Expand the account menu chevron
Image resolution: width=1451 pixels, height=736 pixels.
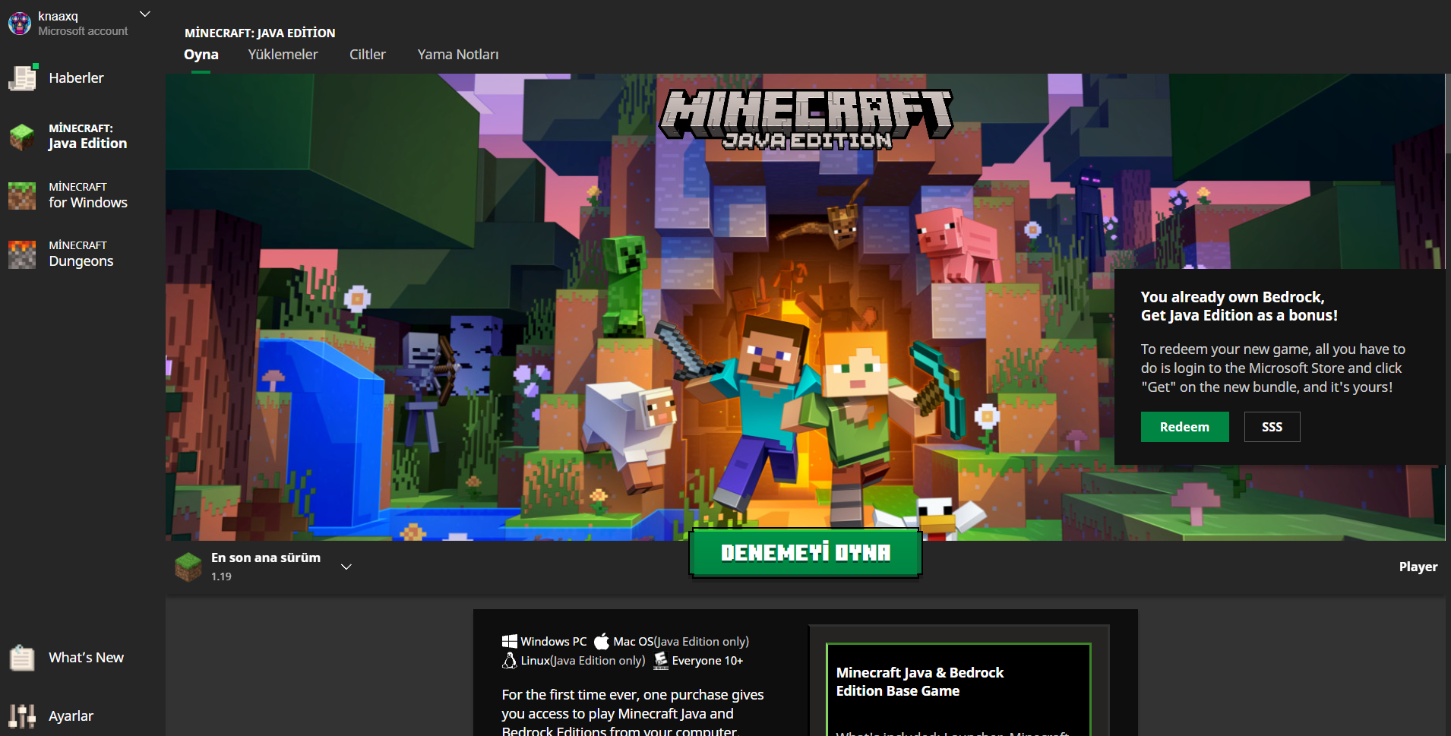(x=145, y=14)
